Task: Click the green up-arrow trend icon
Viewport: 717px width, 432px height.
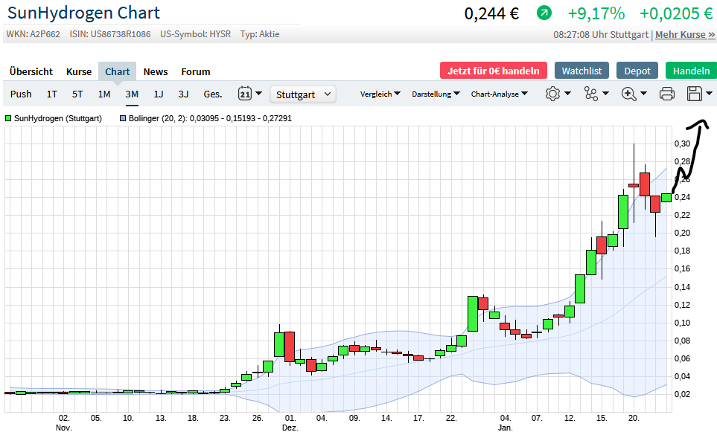Action: [x=544, y=13]
